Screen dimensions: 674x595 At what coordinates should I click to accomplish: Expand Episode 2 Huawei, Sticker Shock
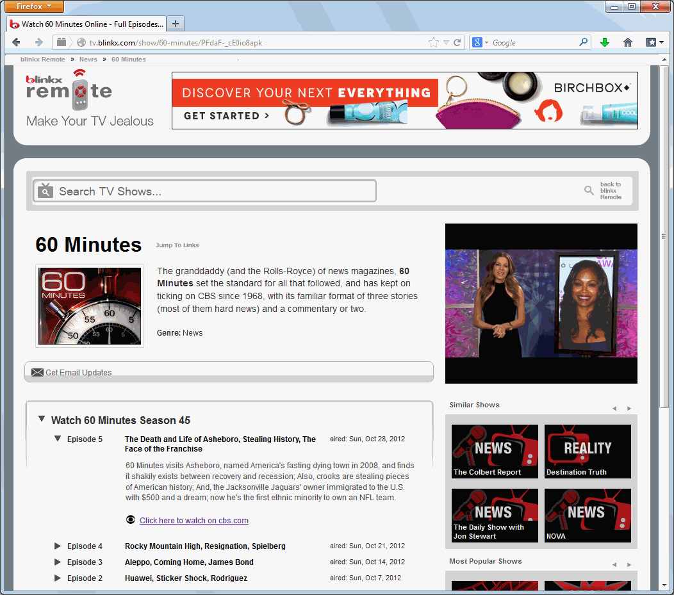click(x=58, y=578)
